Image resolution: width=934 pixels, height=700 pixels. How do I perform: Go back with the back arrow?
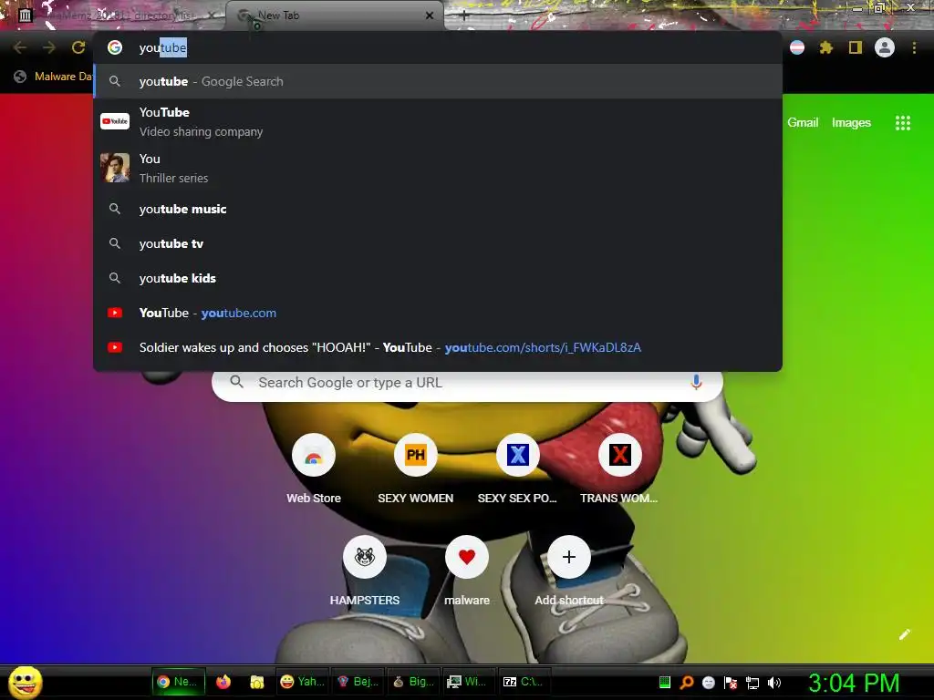pyautogui.click(x=20, y=47)
